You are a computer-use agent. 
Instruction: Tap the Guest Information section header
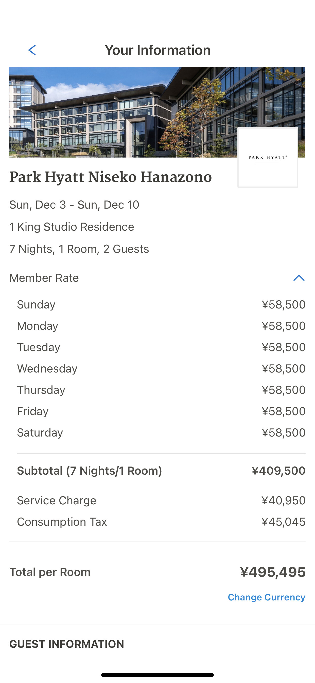pos(67,644)
